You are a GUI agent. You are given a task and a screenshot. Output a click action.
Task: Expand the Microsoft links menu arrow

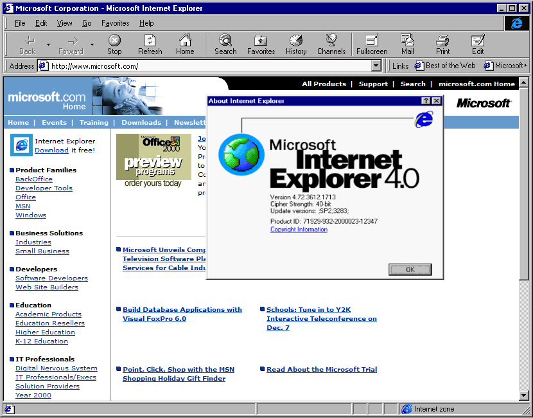[x=525, y=65]
